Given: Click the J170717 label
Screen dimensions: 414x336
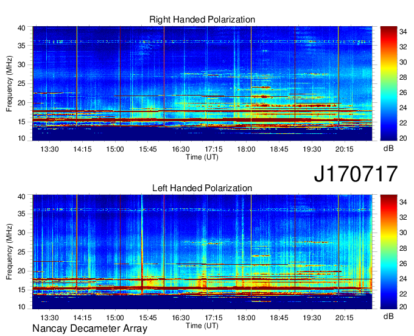Looking at the screenshot, I should click(x=356, y=174).
